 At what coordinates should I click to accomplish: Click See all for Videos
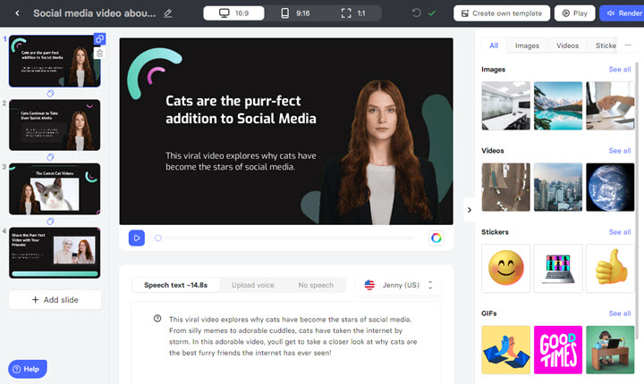619,151
